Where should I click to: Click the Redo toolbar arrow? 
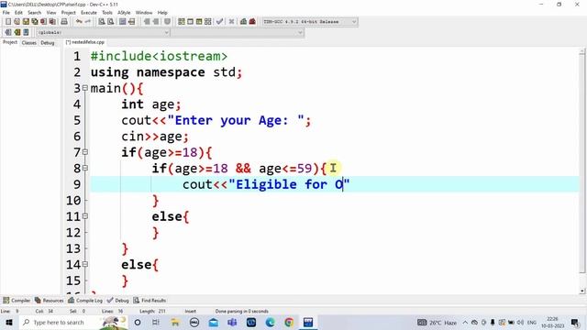pos(88,22)
